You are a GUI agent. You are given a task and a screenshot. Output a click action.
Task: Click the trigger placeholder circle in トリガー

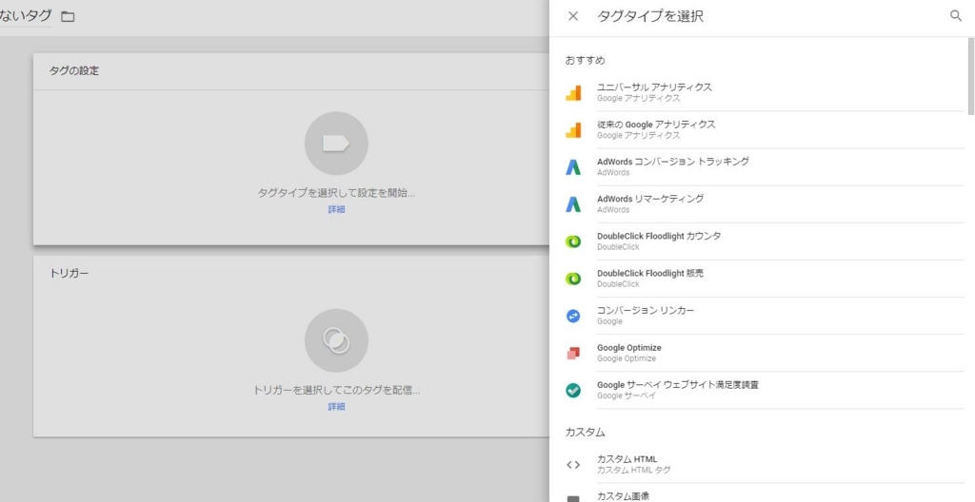tap(336, 341)
